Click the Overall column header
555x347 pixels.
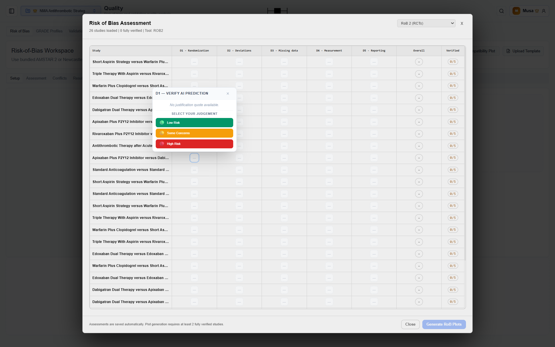coord(419,51)
